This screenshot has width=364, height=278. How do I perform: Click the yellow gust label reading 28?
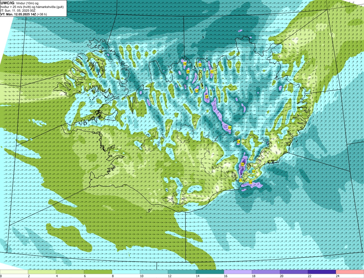pyautogui.click(x=207, y=97)
